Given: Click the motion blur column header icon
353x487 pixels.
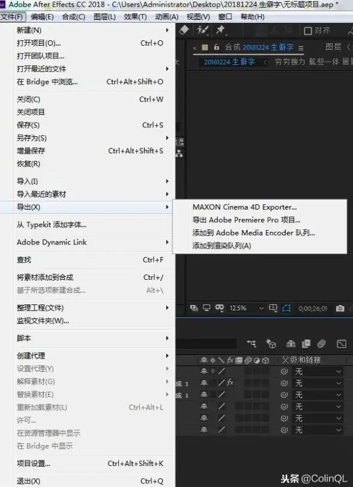Looking at the screenshot, I should click(248, 360).
